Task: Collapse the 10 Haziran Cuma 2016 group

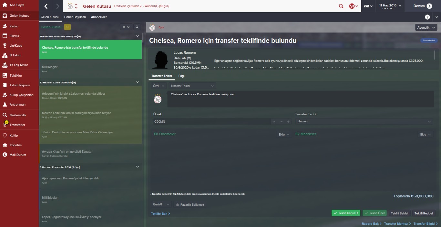Action: click(138, 82)
